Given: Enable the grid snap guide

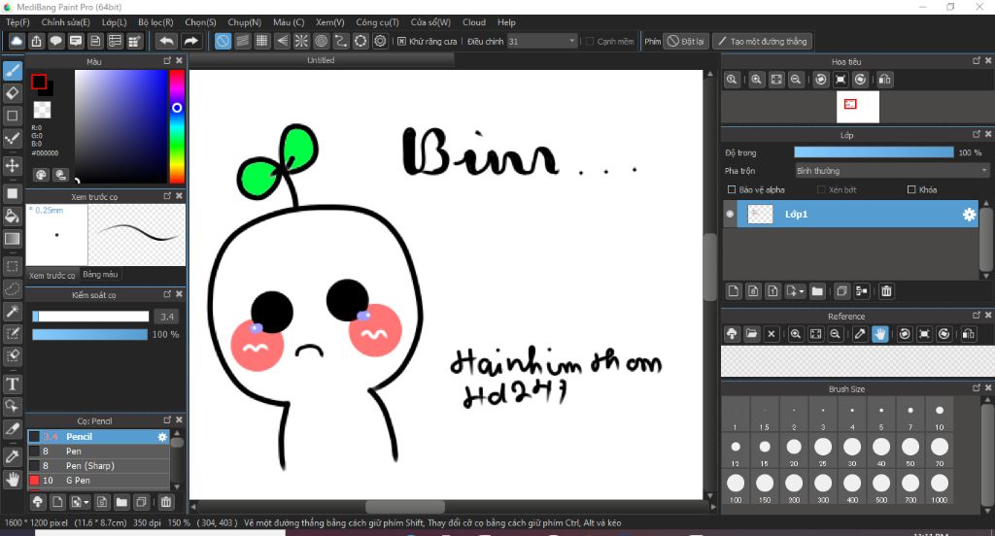Looking at the screenshot, I should [x=262, y=41].
